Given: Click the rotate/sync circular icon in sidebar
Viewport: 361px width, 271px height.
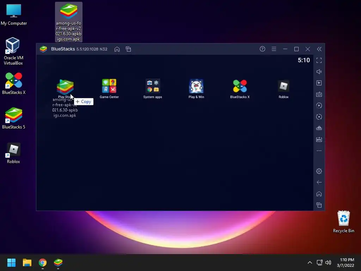Looking at the screenshot, I should (319, 117).
